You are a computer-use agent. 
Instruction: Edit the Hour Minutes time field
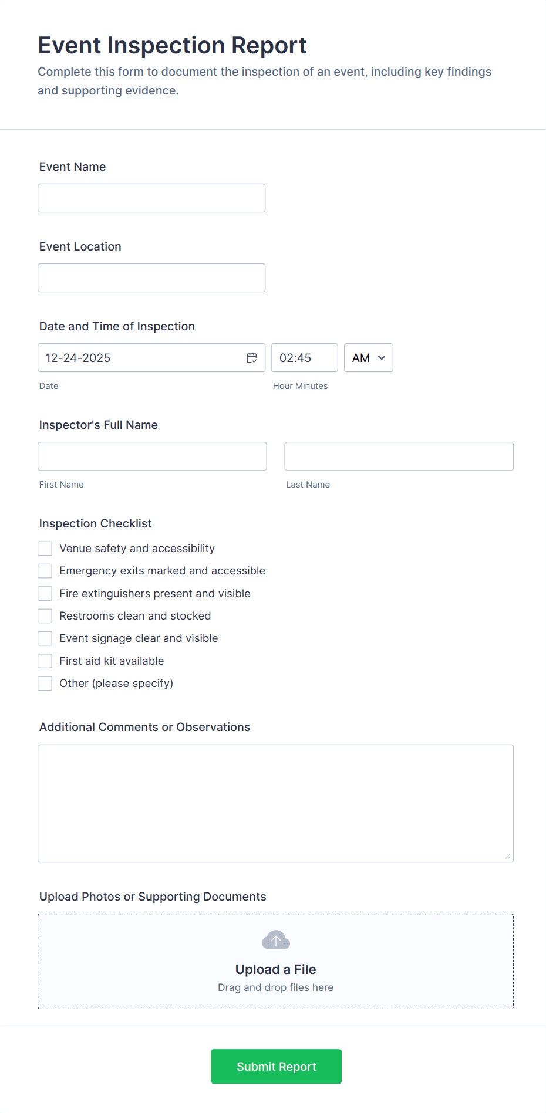(x=304, y=358)
